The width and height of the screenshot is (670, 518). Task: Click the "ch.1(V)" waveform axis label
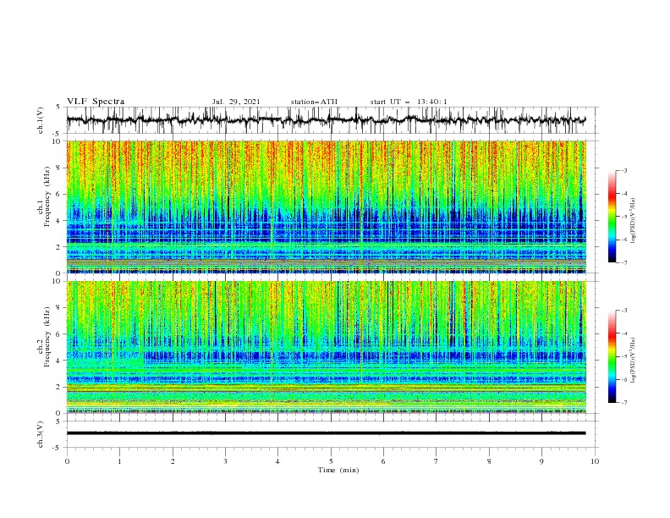click(x=41, y=120)
